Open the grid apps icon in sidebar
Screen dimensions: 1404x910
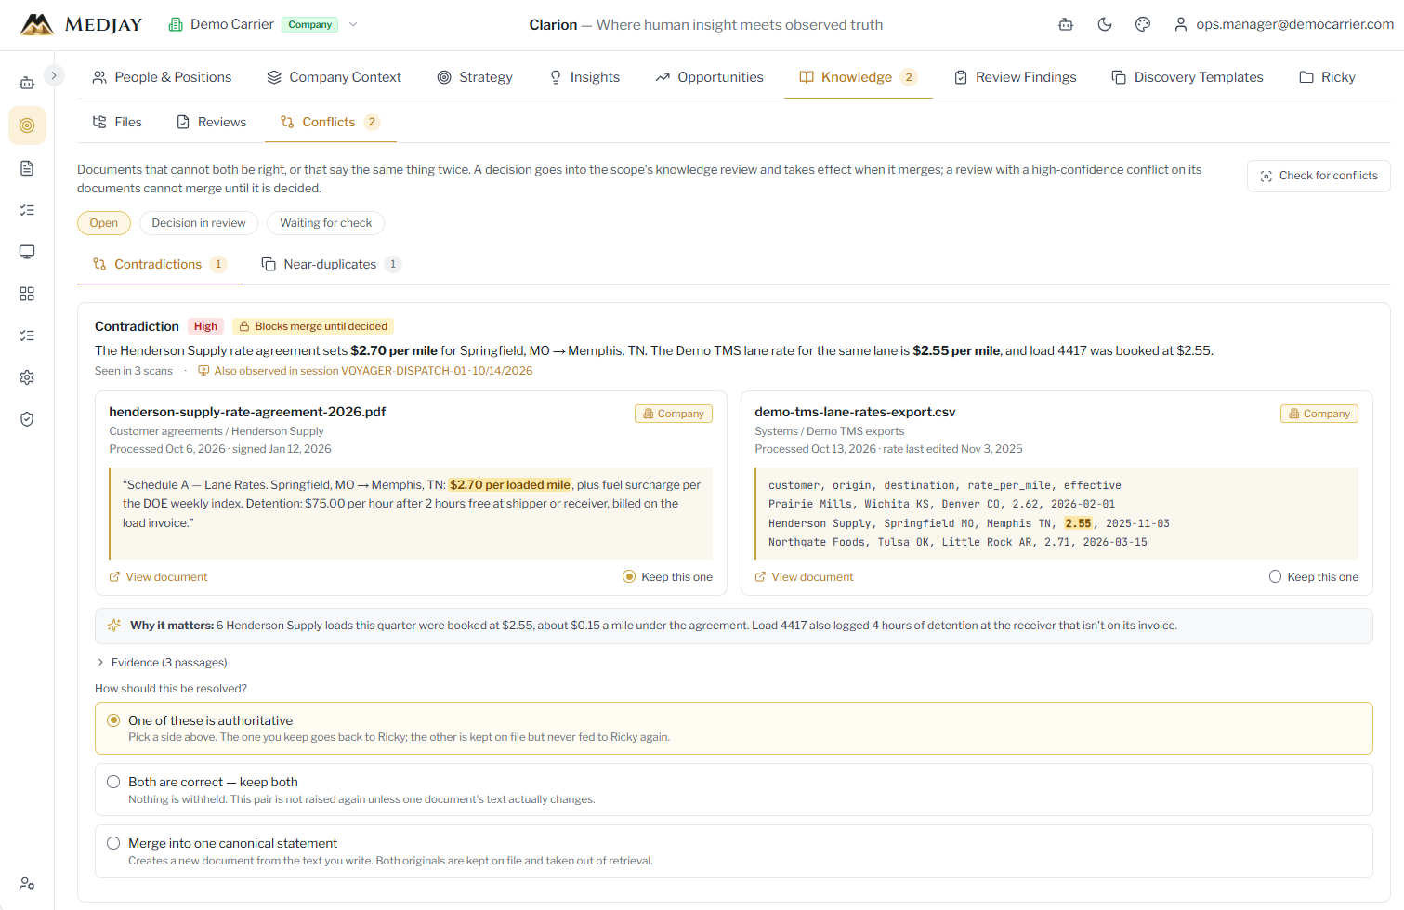27,294
